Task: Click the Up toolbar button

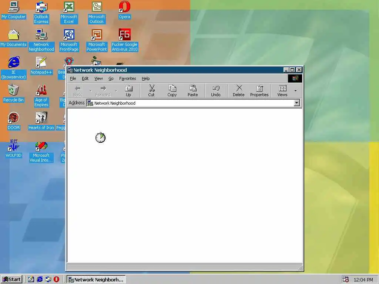Action: coord(128,91)
